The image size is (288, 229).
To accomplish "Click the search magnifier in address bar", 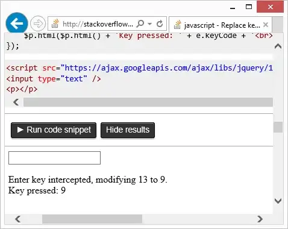I will coord(140,24).
